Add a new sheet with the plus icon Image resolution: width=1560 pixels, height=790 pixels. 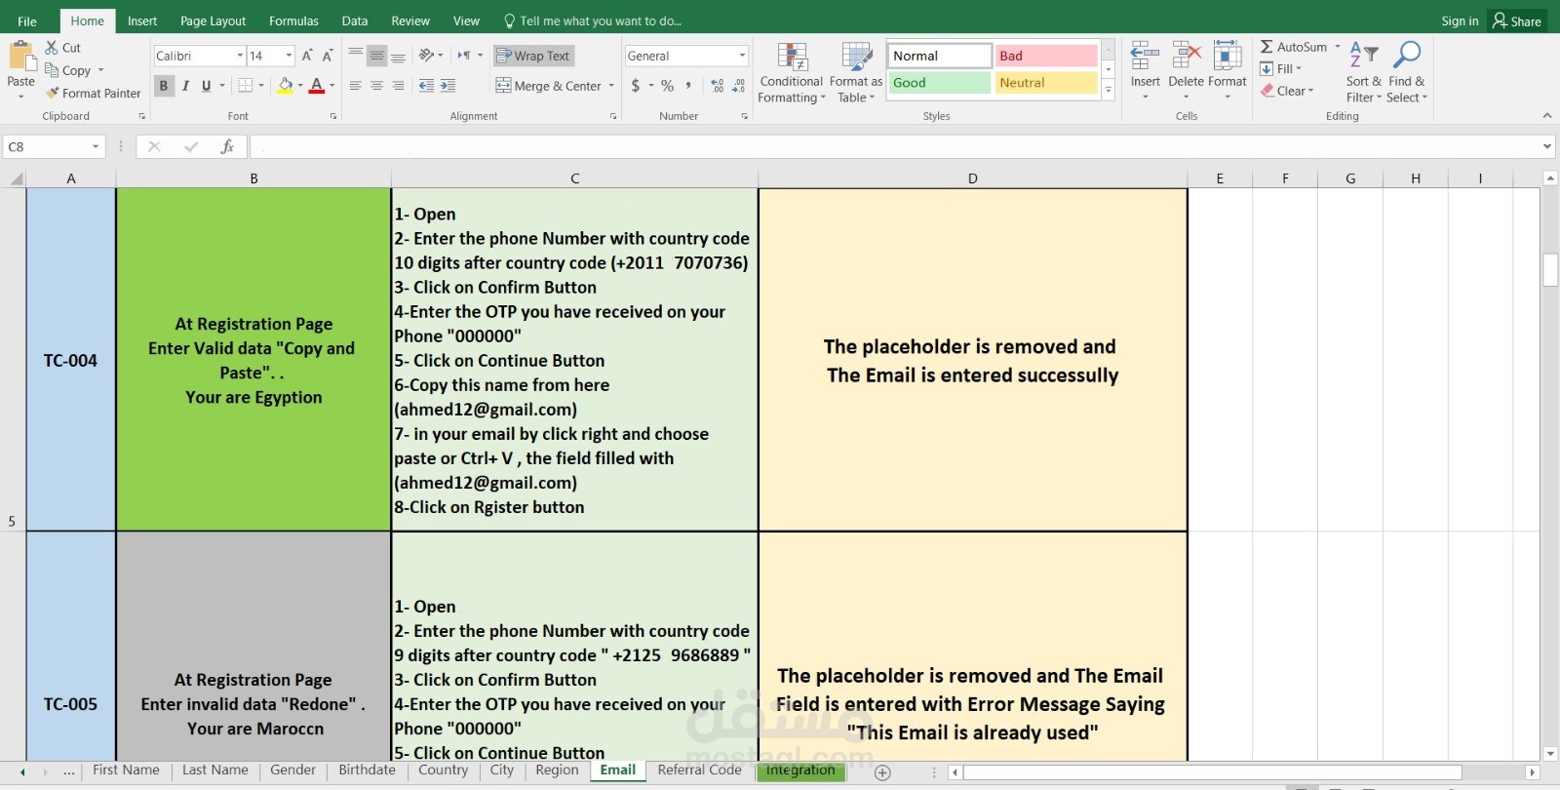[882, 772]
